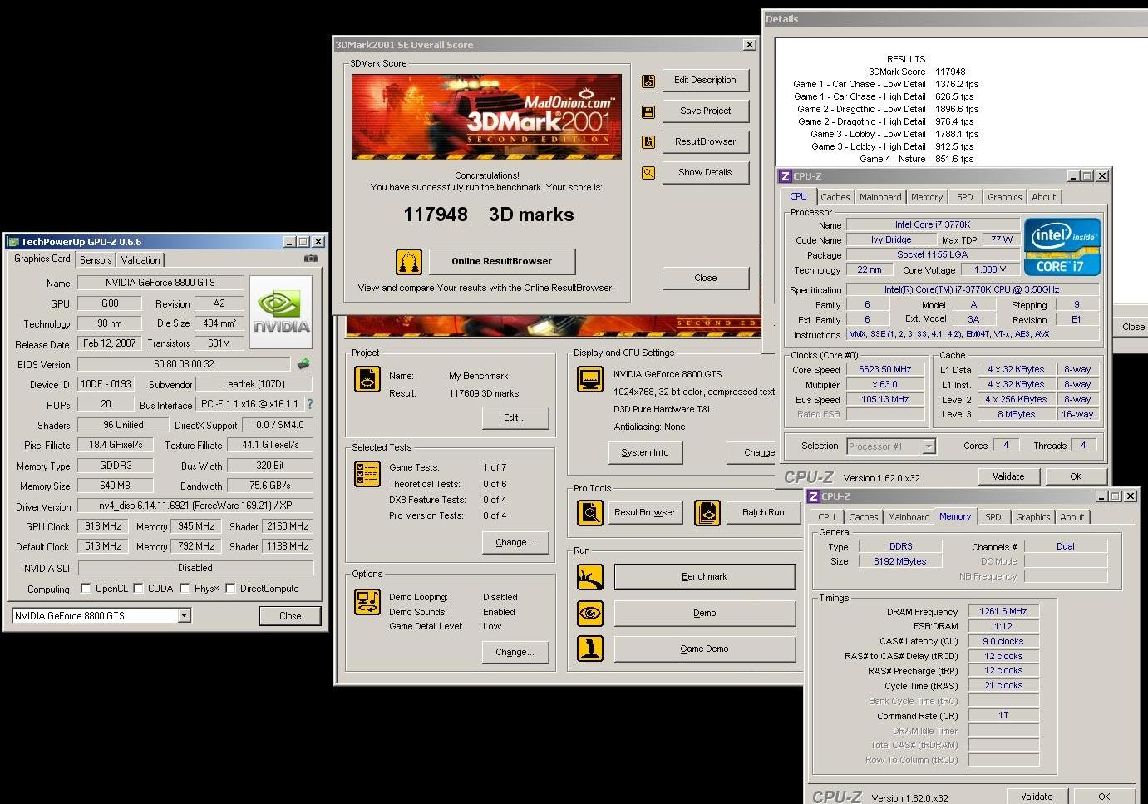The height and width of the screenshot is (804, 1148).
Task: Click the Close button in GPU-Z
Action: pos(290,616)
